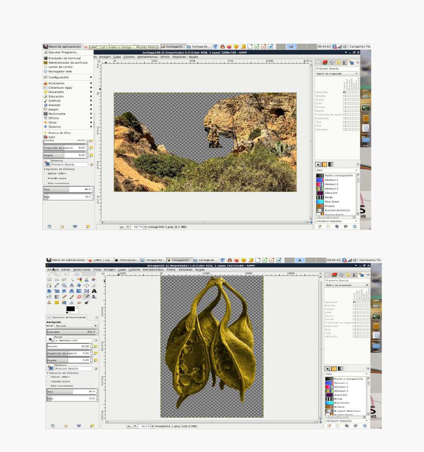This screenshot has height=452, width=424.
Task: Select the Ellipse Select tool in imagen03 toolbox
Action: point(57,279)
